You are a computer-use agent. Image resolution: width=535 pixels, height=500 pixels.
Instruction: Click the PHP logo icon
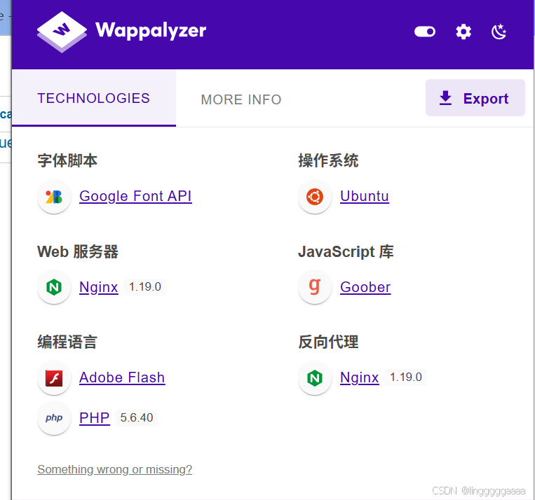pos(54,418)
